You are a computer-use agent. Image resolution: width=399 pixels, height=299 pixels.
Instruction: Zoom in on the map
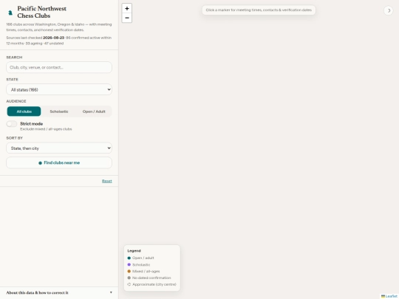click(x=127, y=8)
